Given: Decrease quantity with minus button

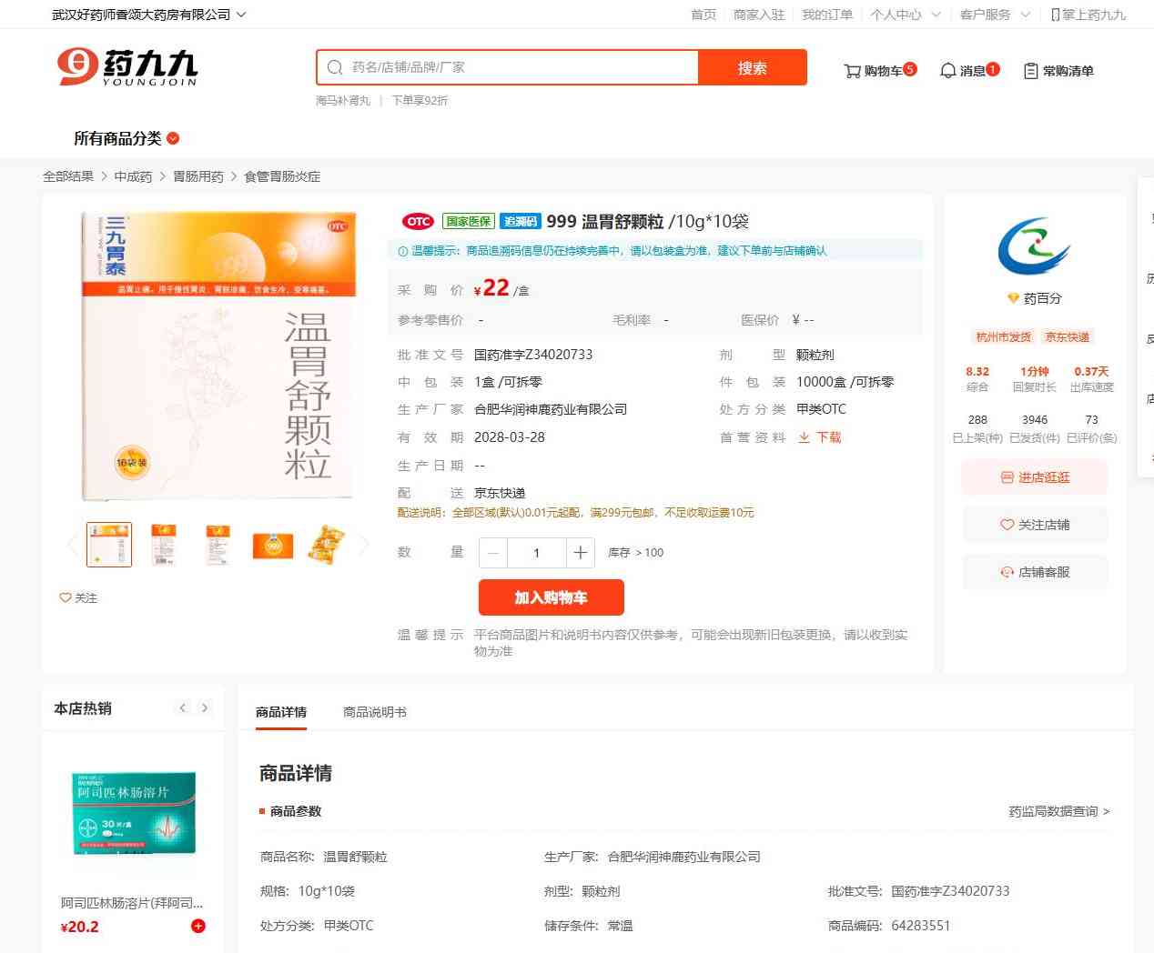Looking at the screenshot, I should tap(493, 553).
